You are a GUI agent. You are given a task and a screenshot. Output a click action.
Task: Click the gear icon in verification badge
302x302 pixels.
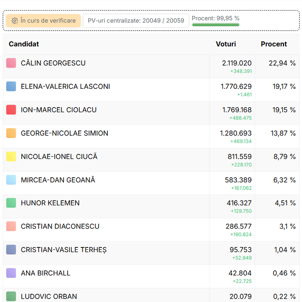[15, 21]
